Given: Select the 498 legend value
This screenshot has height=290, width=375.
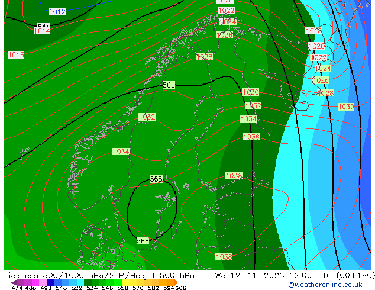Looking at the screenshot, I should click(46, 288).
